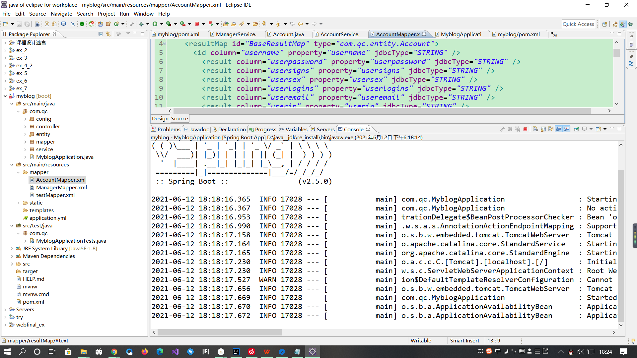Viewport: 637px width, 358px height.
Task: Switch to the Design editor tab
Action: click(160, 119)
